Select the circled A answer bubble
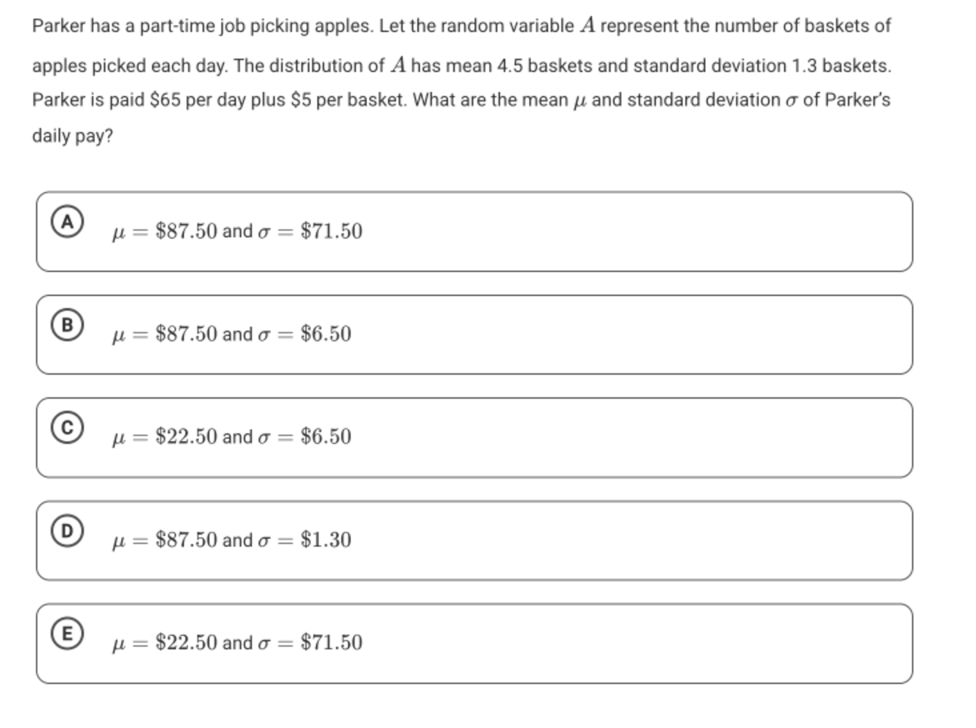 [67, 222]
